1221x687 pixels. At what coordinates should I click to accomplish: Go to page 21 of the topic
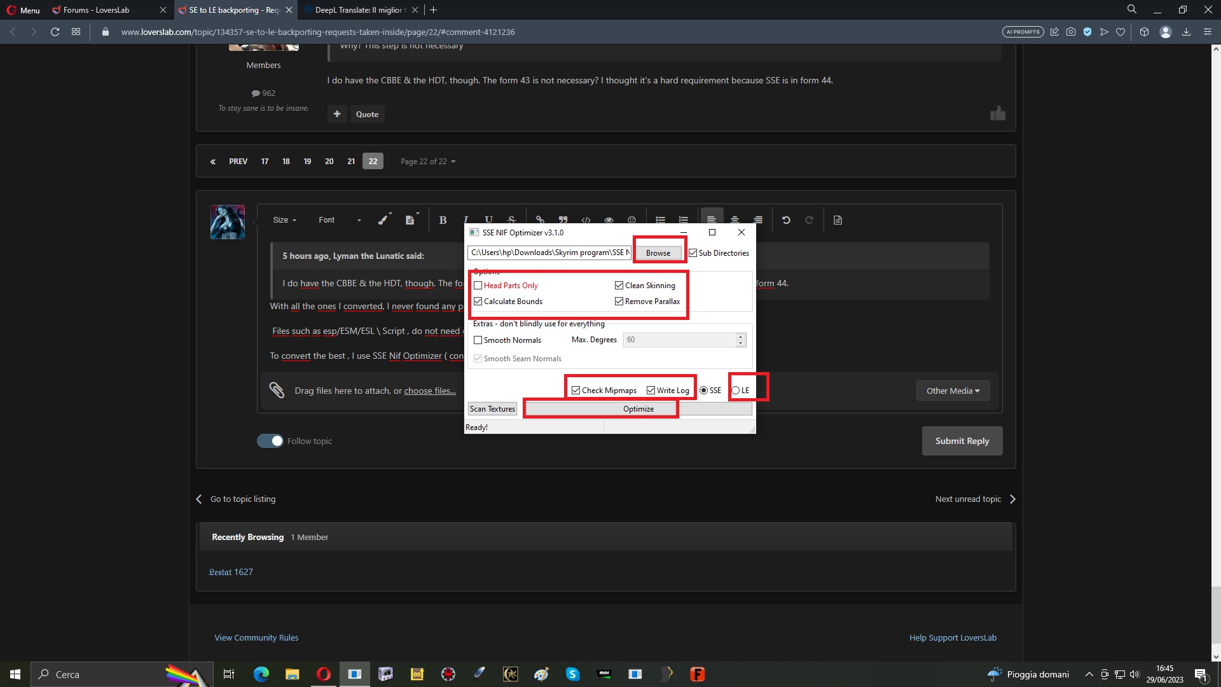[x=351, y=162]
